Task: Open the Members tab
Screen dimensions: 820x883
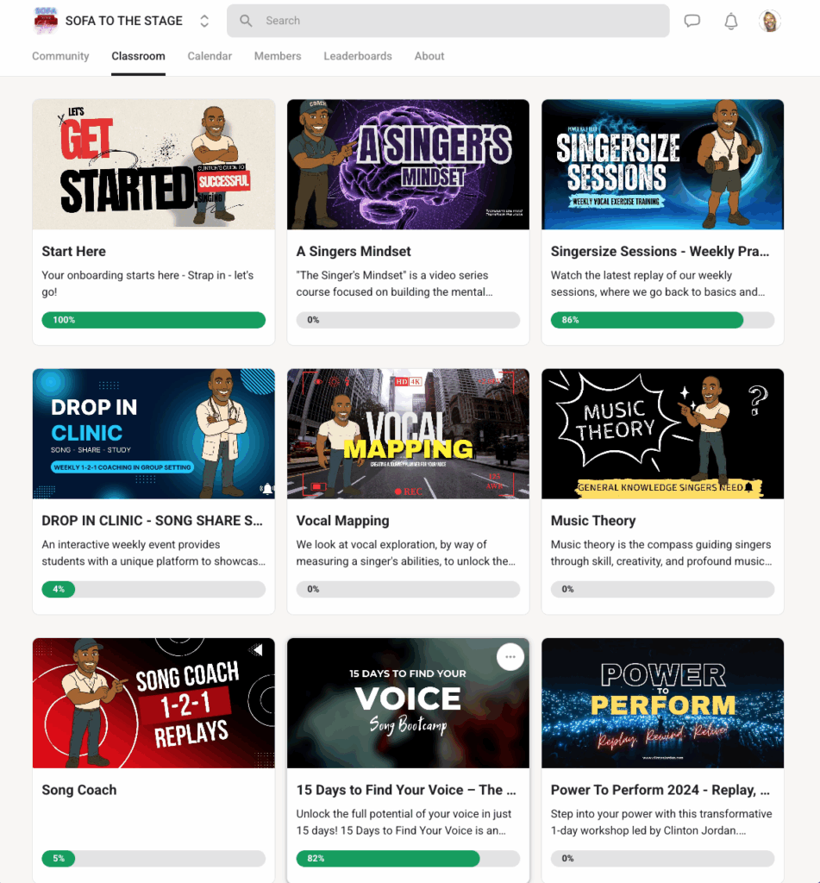Action: 278,56
